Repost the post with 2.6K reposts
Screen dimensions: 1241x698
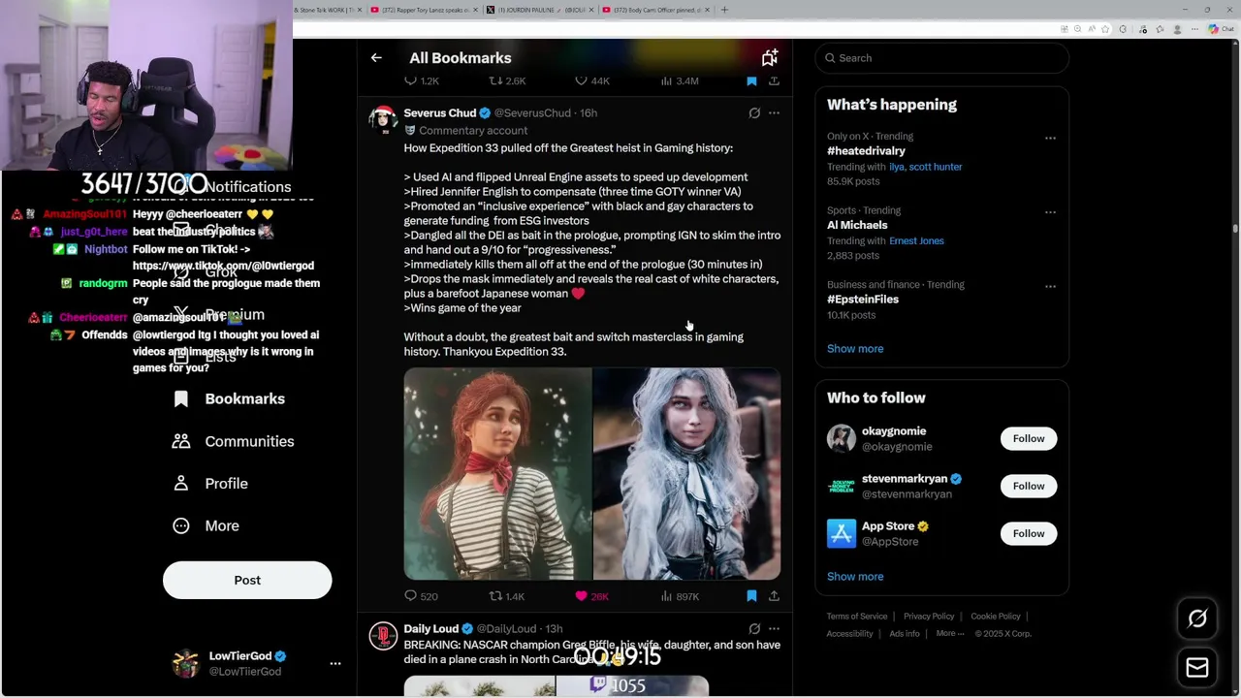click(506, 81)
